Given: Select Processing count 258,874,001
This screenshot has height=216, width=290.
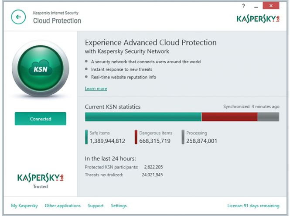Looking at the screenshot, I should click(201, 141).
